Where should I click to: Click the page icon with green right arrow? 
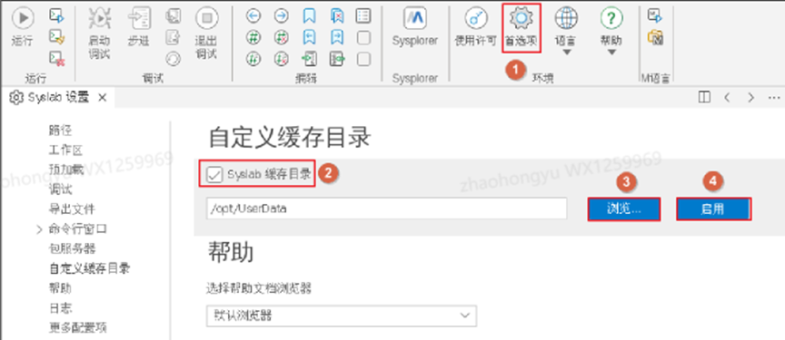[338, 59]
